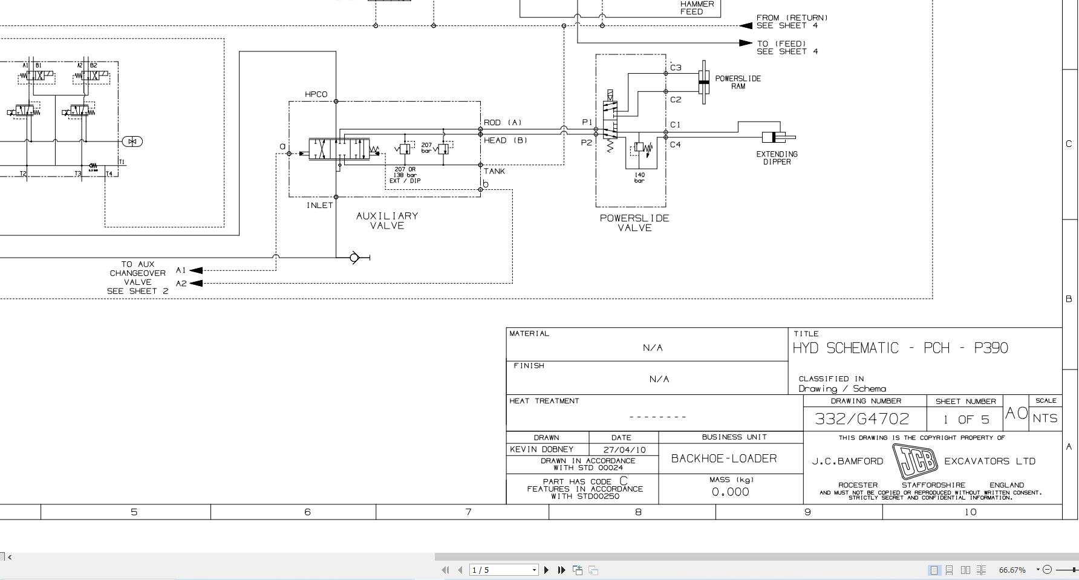This screenshot has height=580, width=1079.
Task: Select continuous page view mode
Action: click(x=950, y=570)
